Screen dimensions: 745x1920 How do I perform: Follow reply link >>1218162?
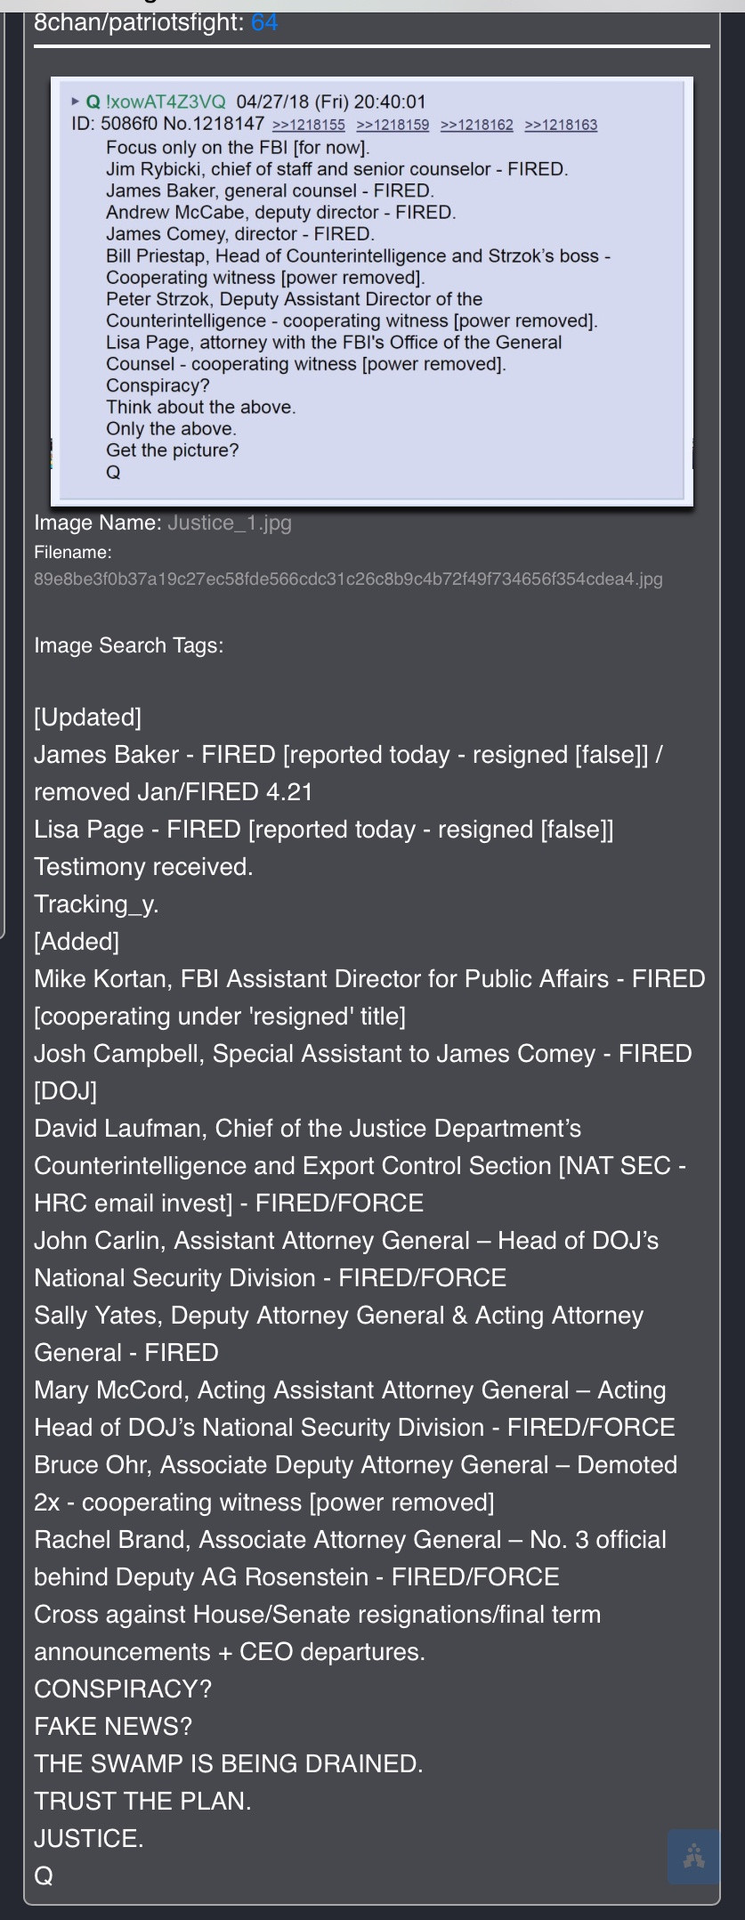coord(477,125)
